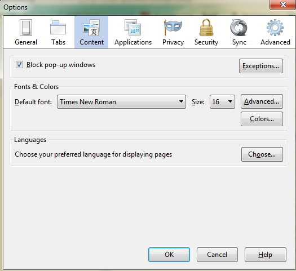Open Advanced font settings button

click(x=262, y=101)
